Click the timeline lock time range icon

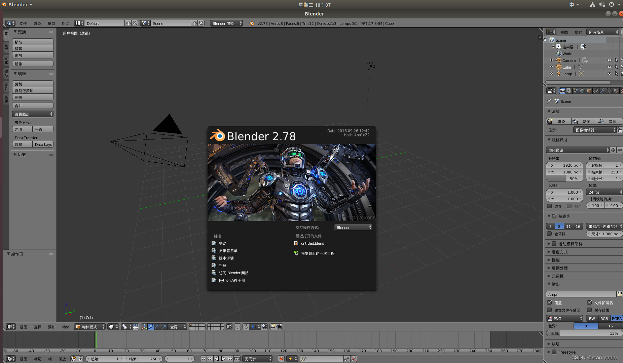pyautogui.click(x=81, y=359)
